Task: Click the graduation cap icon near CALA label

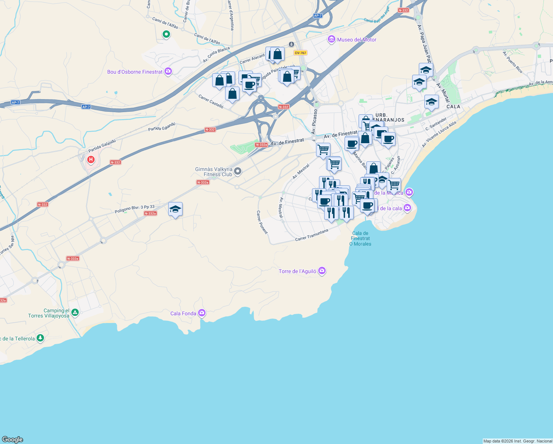Action: coord(431,102)
